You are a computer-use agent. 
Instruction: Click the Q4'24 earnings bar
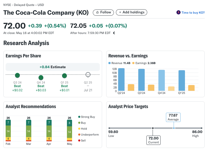[171, 89]
